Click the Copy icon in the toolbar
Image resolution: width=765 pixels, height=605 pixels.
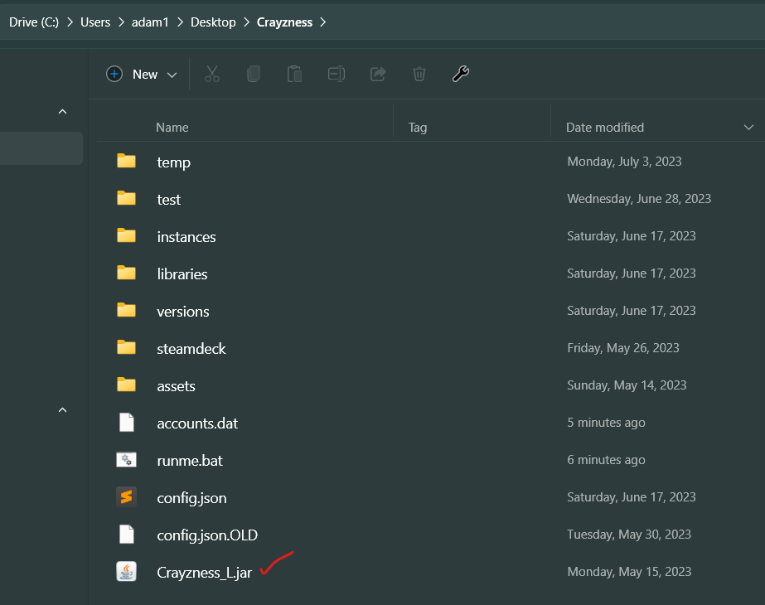(x=254, y=74)
